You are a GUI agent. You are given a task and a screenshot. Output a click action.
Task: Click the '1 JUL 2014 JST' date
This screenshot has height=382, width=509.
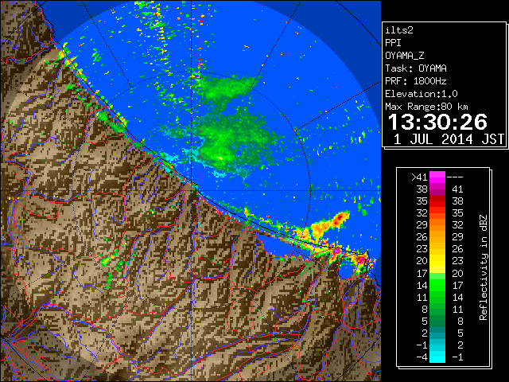(x=449, y=139)
